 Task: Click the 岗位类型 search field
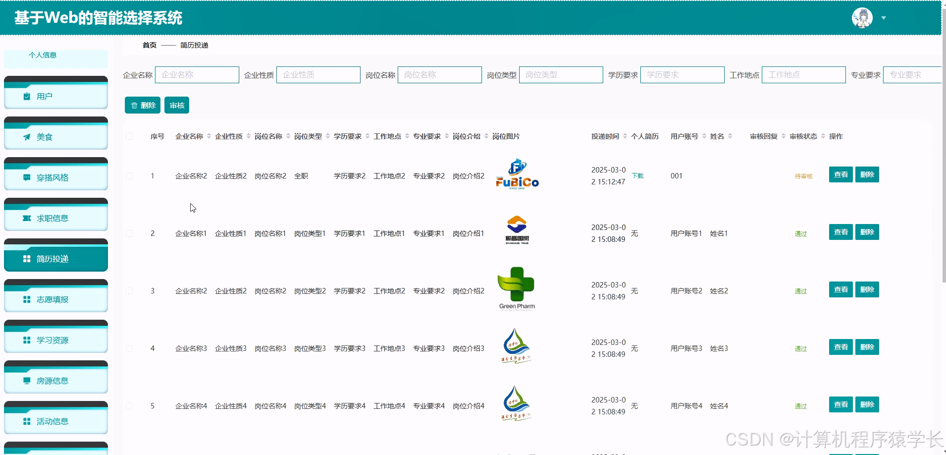point(561,75)
